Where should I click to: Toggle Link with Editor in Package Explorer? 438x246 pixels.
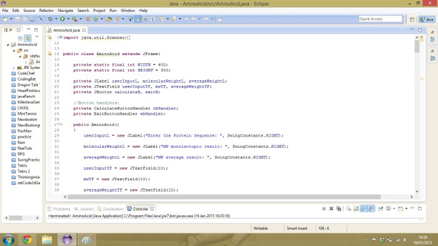point(28,38)
